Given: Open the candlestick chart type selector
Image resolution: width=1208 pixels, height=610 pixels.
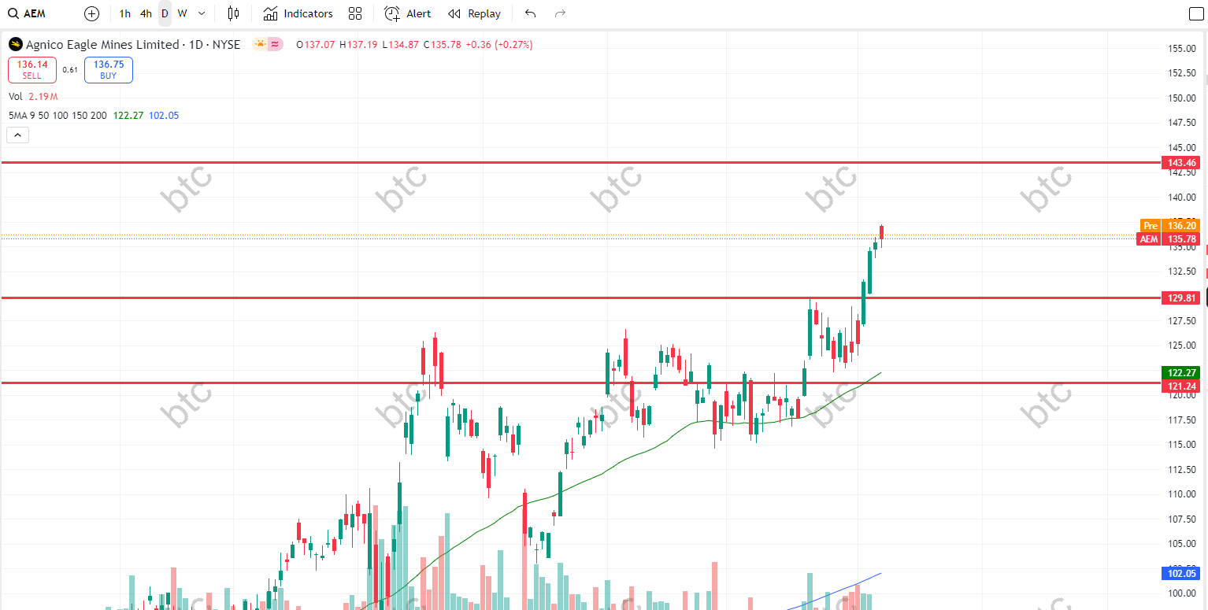Looking at the screenshot, I should point(233,13).
